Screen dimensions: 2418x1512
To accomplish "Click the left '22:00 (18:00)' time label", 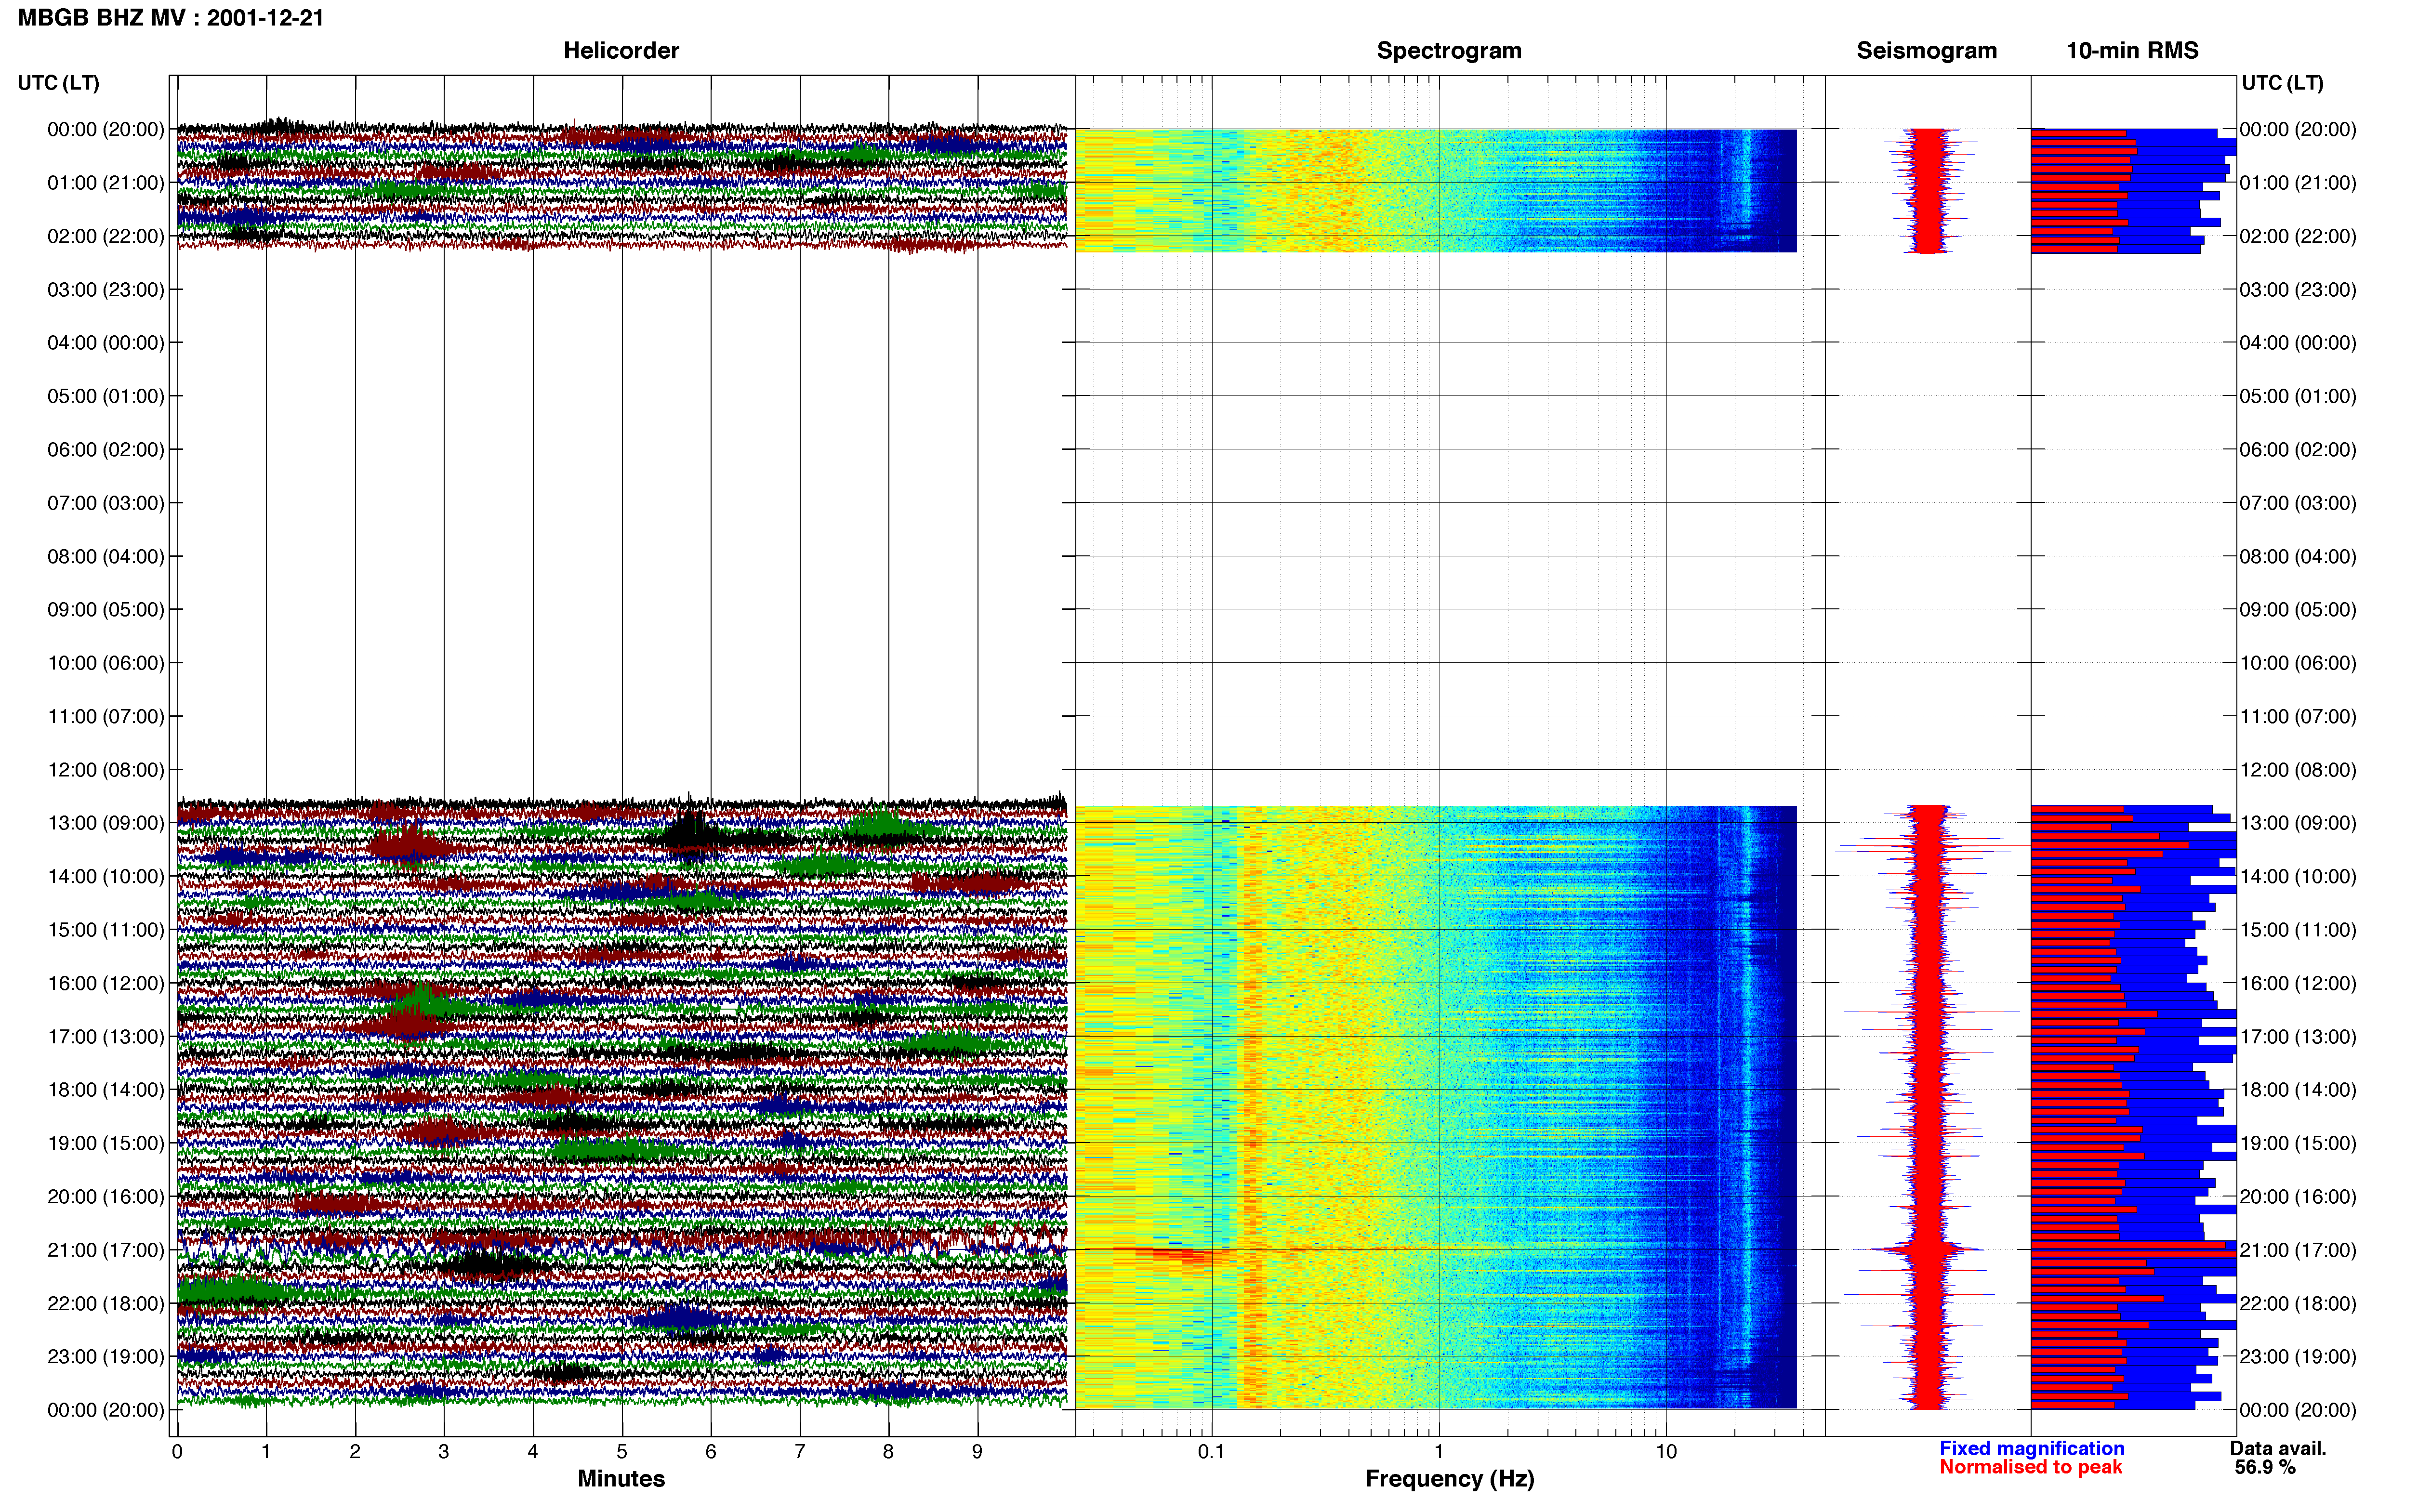I will [106, 1303].
